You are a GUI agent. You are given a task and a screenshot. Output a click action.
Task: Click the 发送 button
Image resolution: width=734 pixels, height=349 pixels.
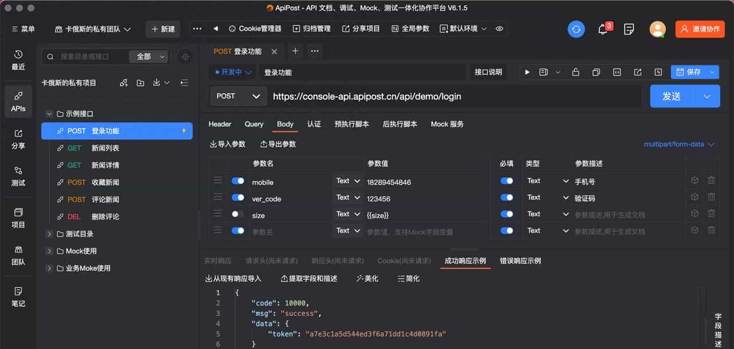pos(671,96)
